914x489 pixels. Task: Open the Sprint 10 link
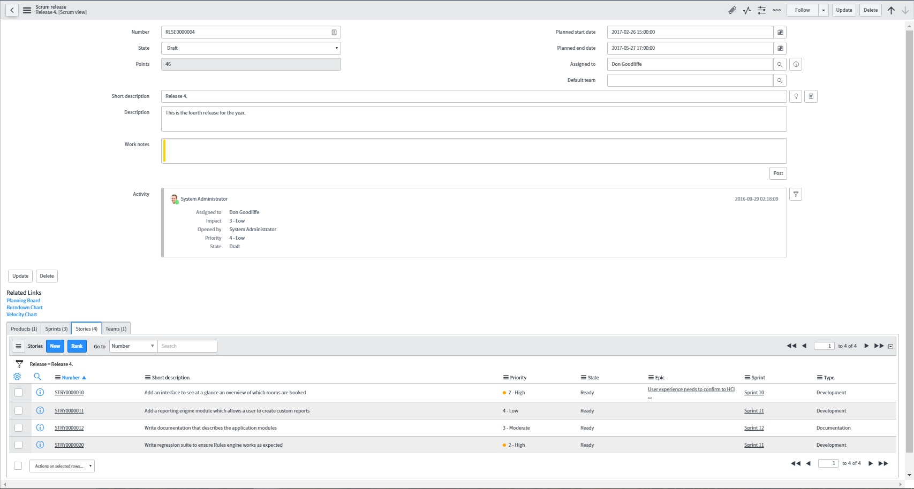point(754,393)
